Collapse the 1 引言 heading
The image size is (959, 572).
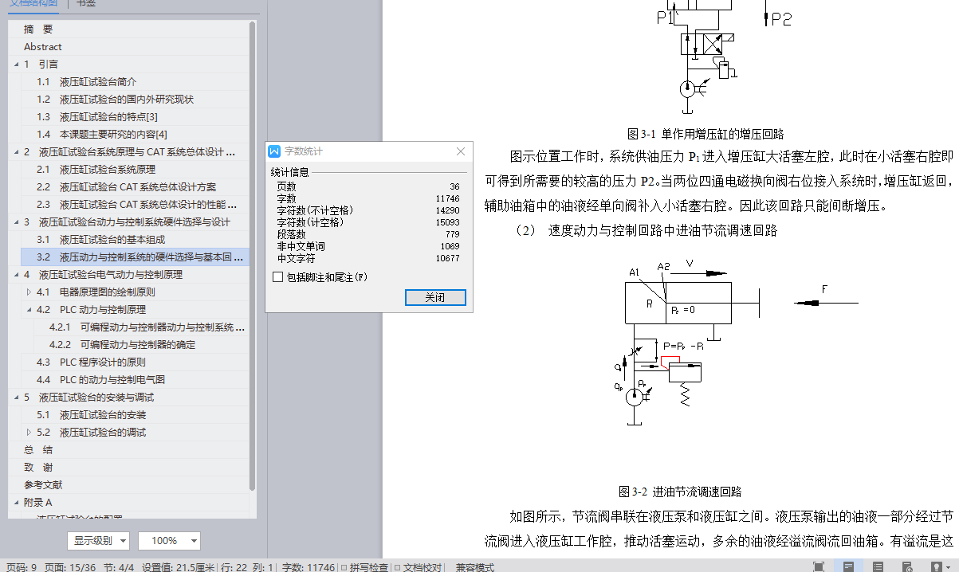[15, 65]
